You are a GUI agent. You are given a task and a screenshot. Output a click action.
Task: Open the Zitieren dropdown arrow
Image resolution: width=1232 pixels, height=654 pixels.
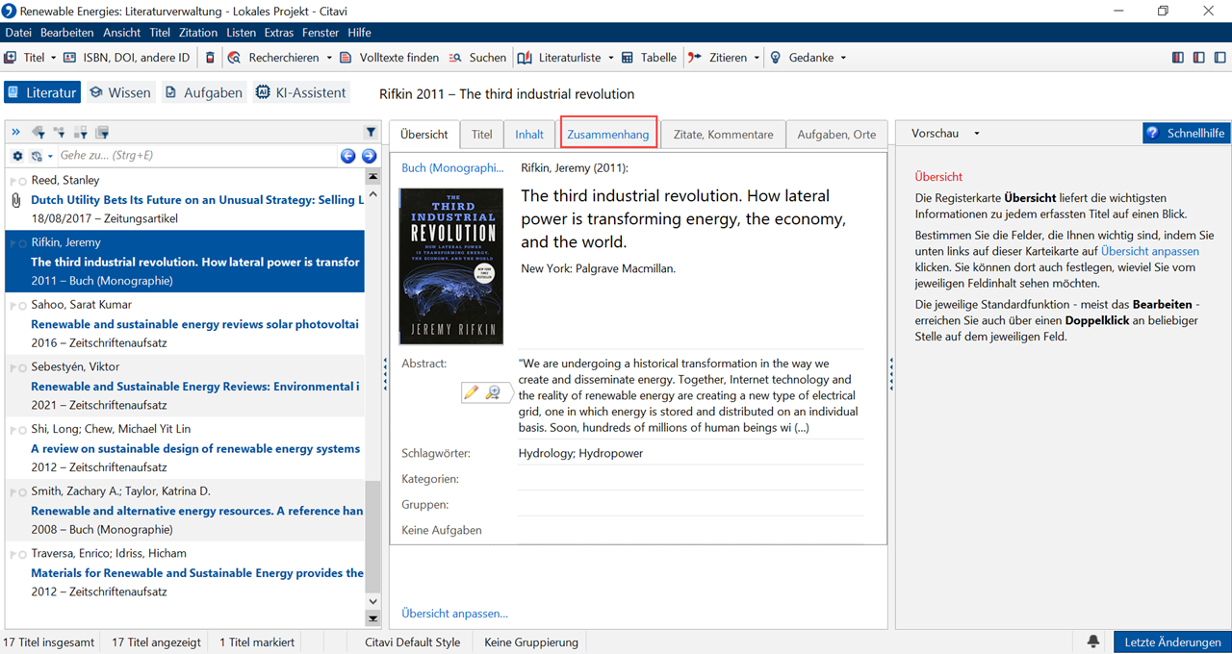(x=757, y=58)
